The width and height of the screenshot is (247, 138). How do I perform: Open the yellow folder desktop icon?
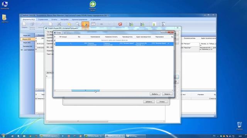(4, 18)
